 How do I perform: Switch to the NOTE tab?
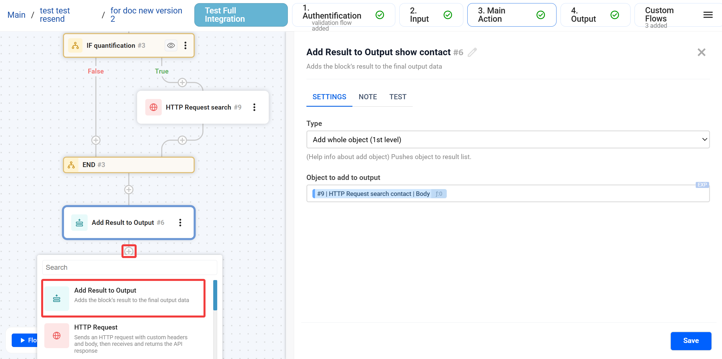click(x=368, y=97)
